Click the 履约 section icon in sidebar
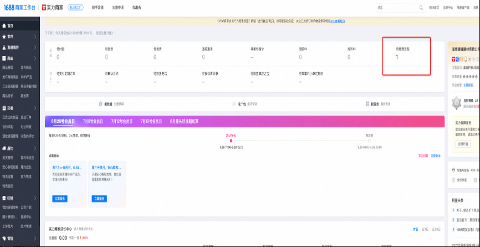 [x=4, y=149]
